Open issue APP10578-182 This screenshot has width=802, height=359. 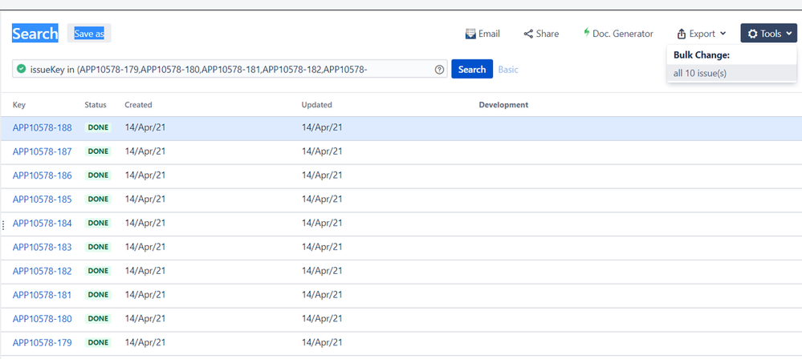point(42,271)
